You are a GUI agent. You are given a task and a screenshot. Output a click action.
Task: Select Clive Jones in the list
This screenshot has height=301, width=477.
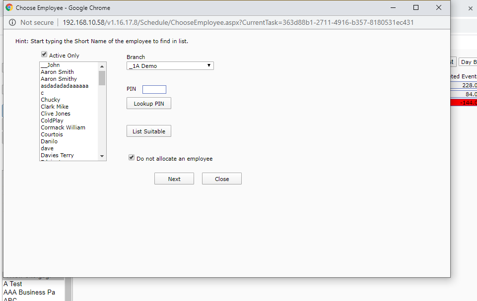click(56, 114)
